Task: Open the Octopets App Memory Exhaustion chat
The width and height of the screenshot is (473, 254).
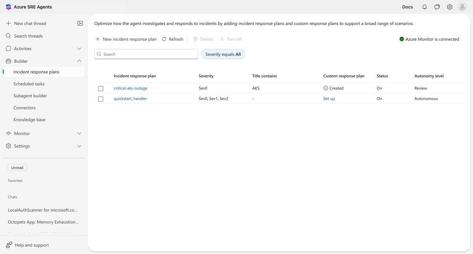Action: click(43, 222)
